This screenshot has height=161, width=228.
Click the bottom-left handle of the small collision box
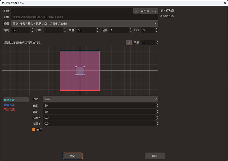click(76, 75)
